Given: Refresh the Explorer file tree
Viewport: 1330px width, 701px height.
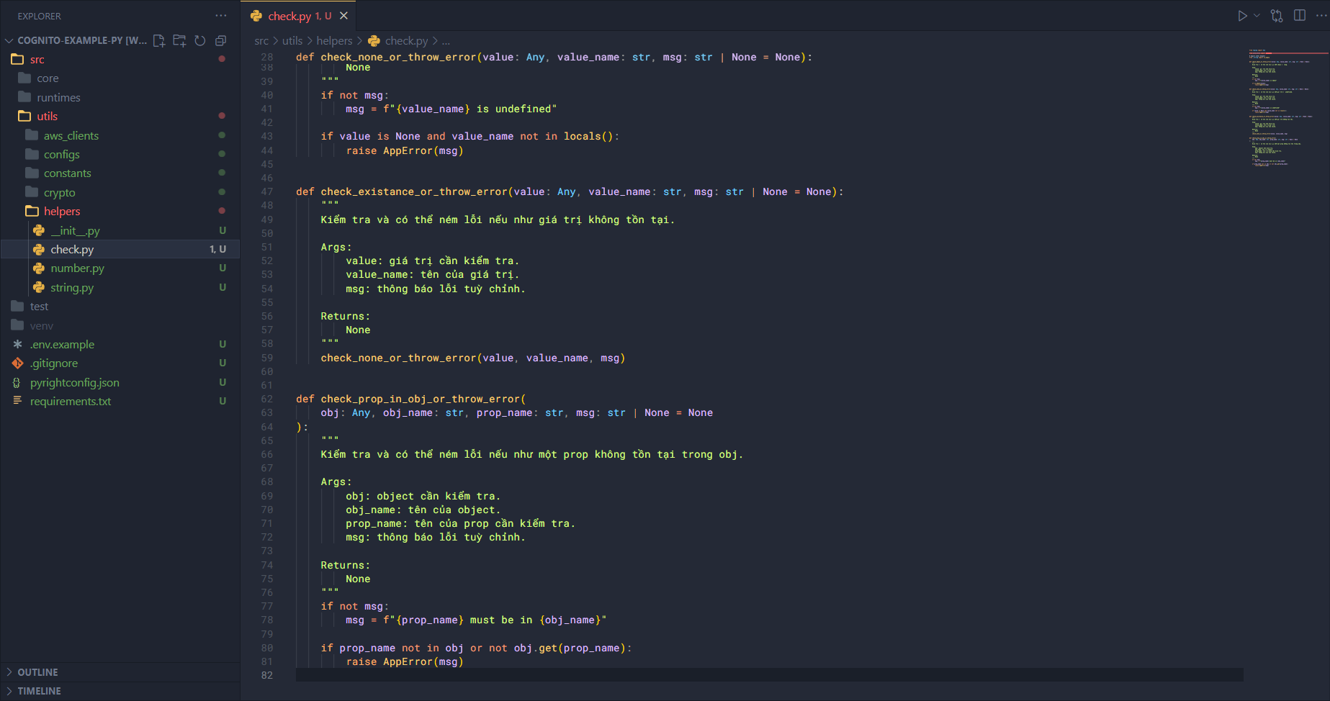Looking at the screenshot, I should point(200,41).
